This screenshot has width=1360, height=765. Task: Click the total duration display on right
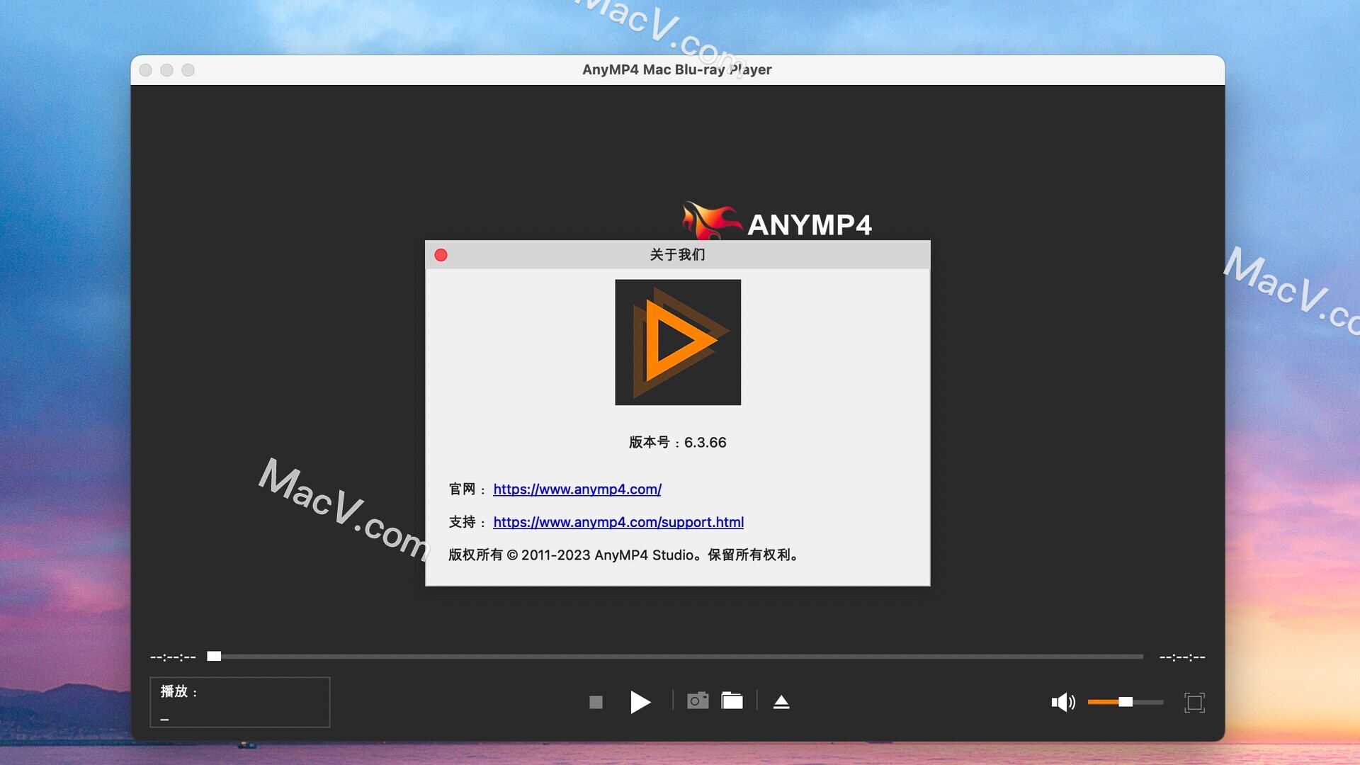1182,657
